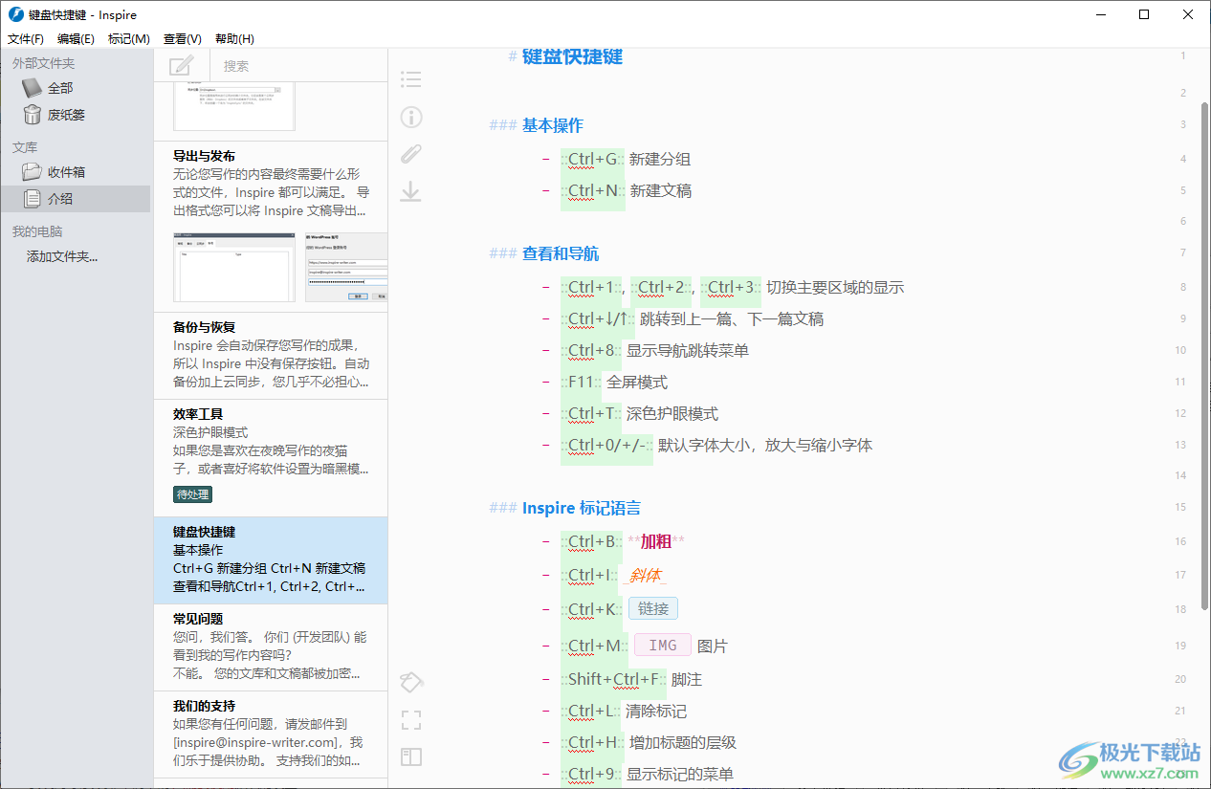The image size is (1211, 789).
Task: Click the 搜索 search field
Action: (301, 66)
